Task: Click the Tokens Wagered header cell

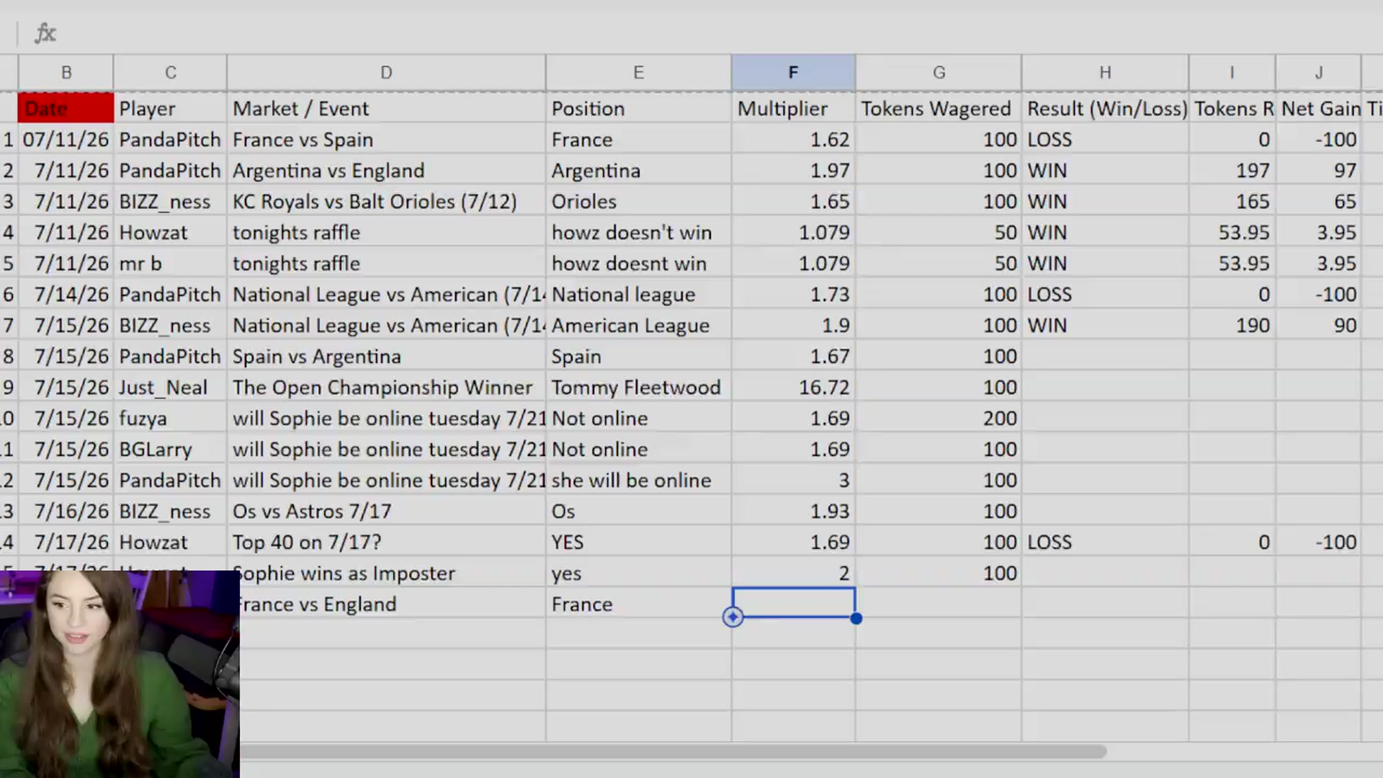Action: pyautogui.click(x=939, y=108)
